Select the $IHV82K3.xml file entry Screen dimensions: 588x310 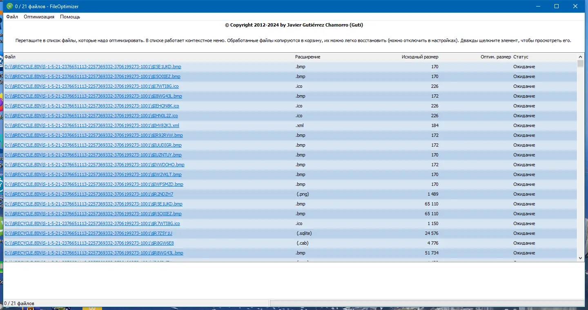tap(92, 125)
